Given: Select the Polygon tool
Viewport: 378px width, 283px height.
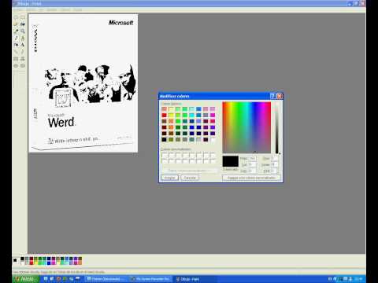Looking at the screenshot, I should point(23,59).
